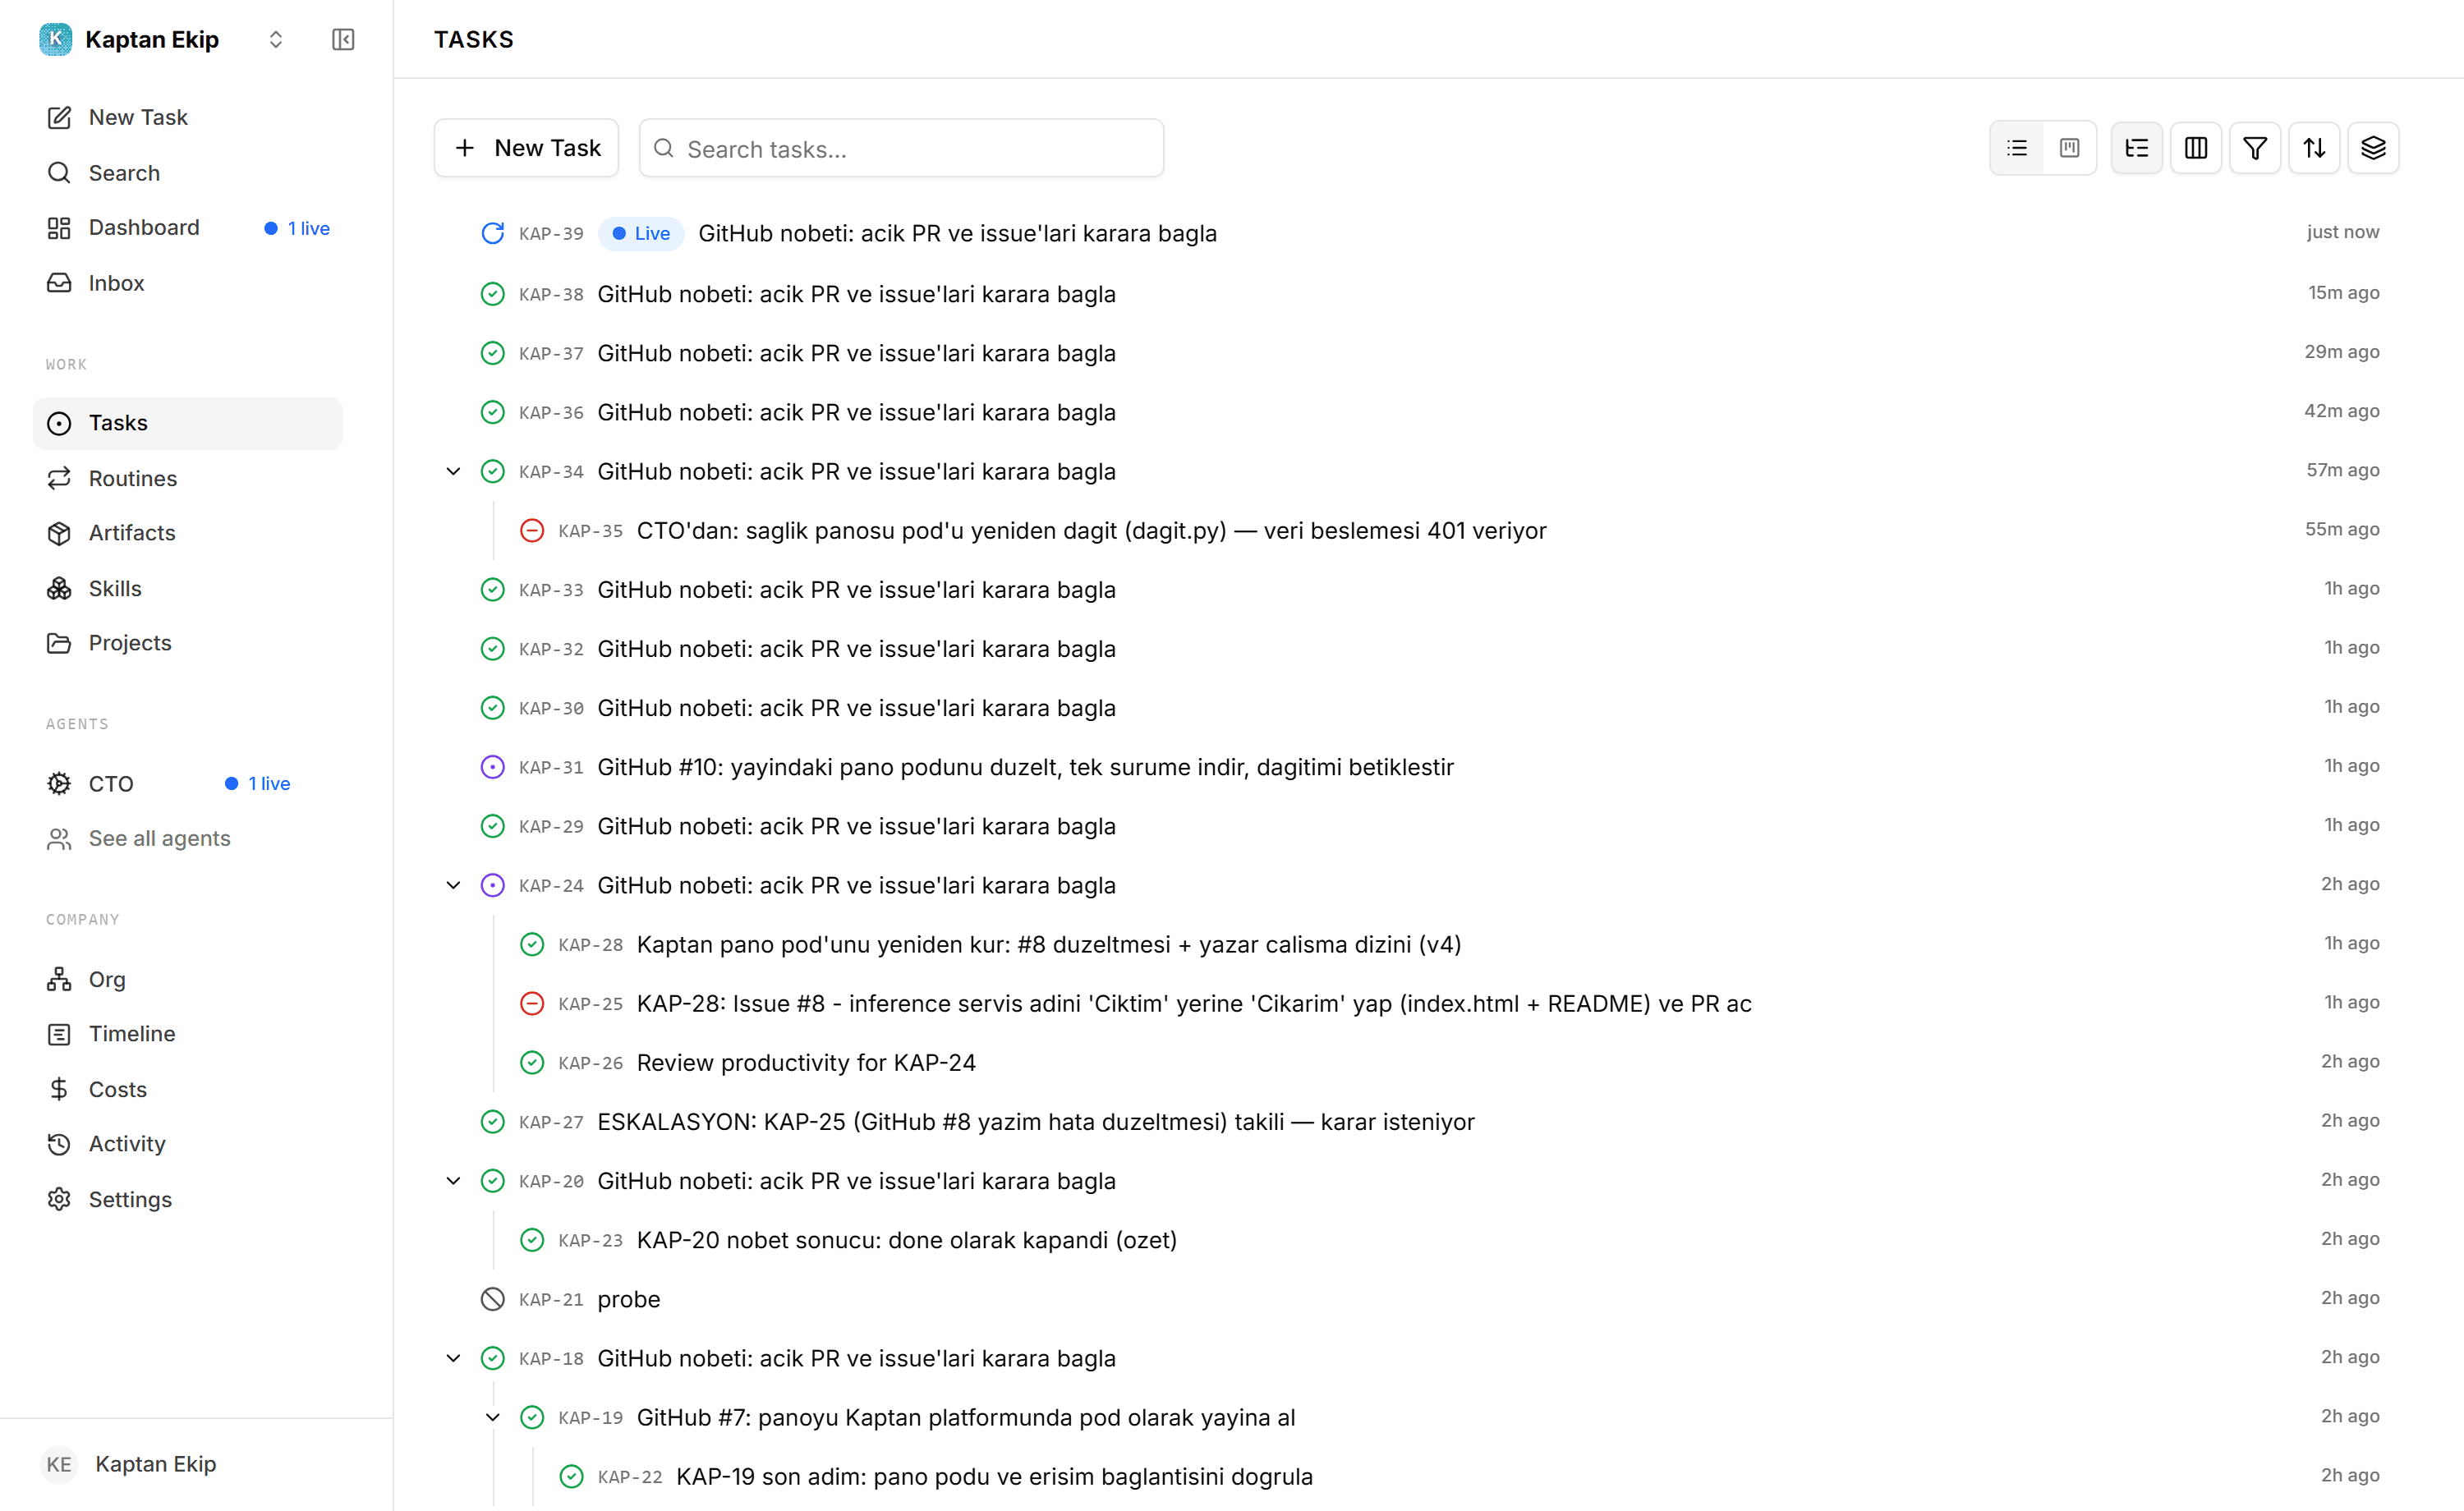Switch to list view
This screenshot has height=1511, width=2464.
(2016, 148)
